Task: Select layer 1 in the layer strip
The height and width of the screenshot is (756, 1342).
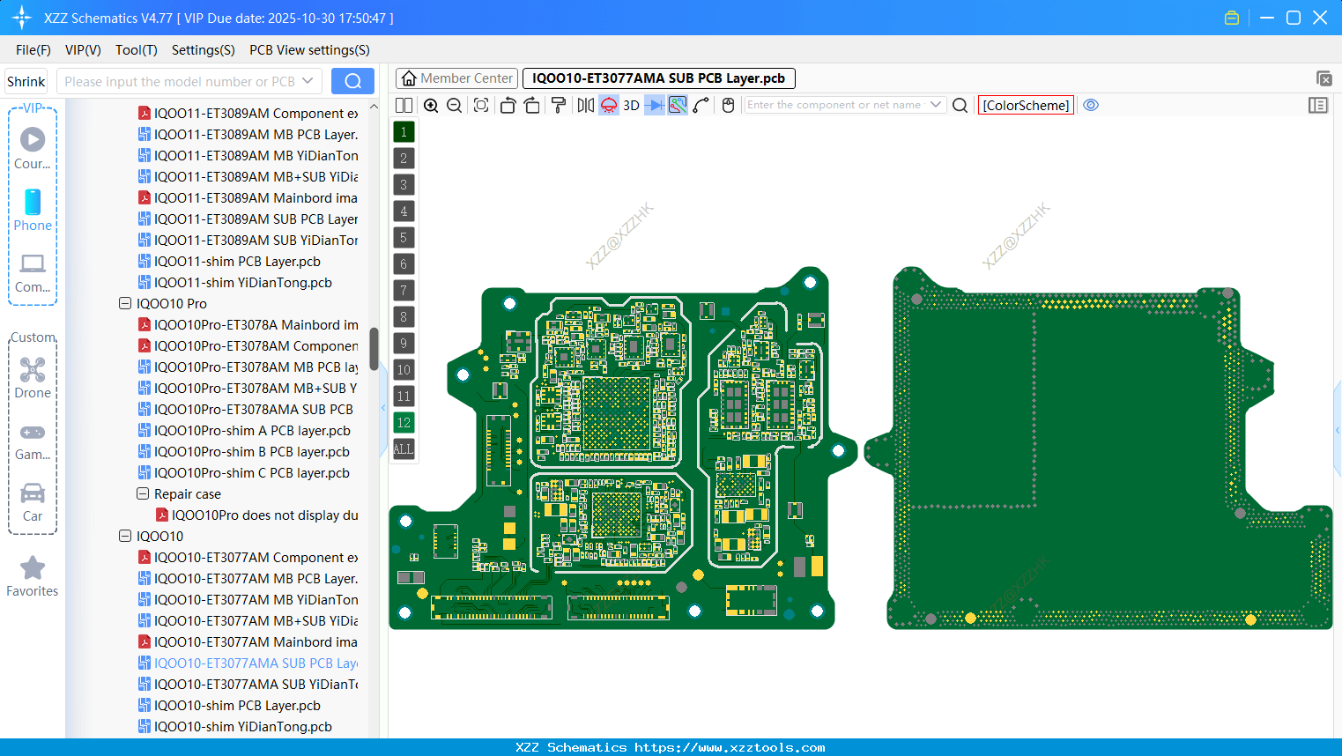Action: point(403,131)
